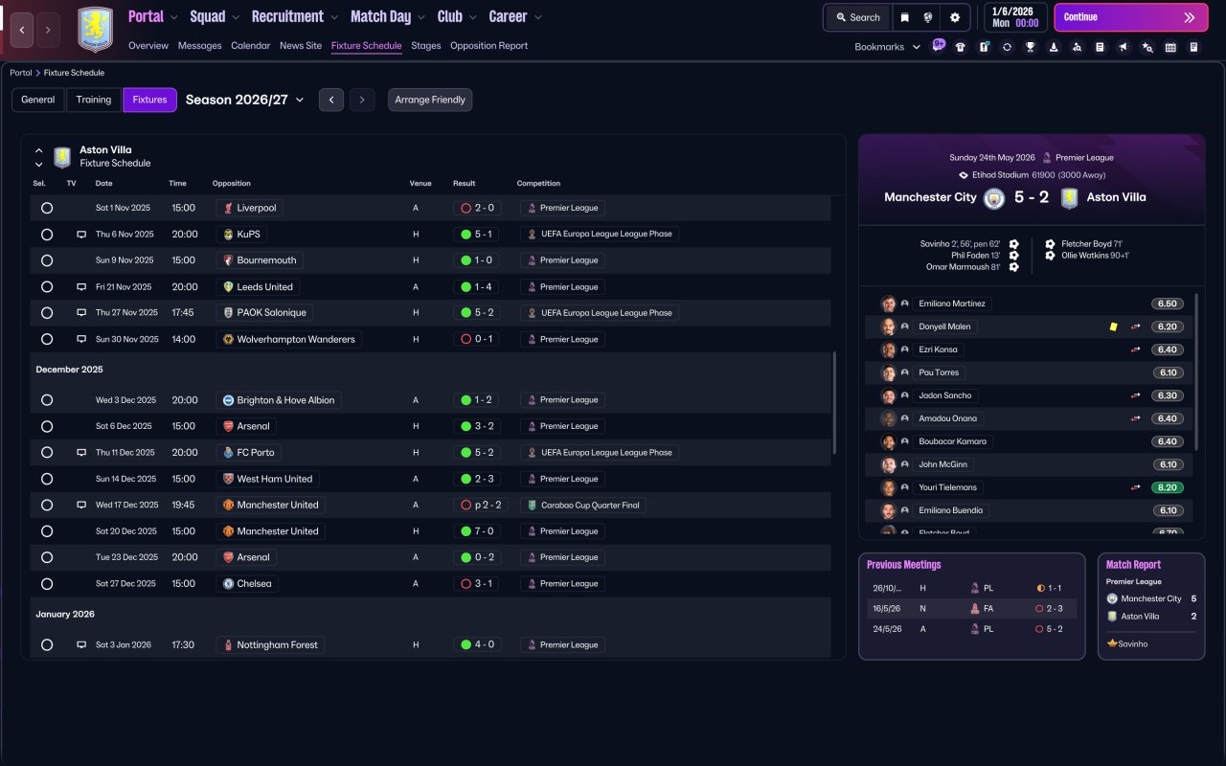The width and height of the screenshot is (1226, 766).
Task: Click the TV icon on the KuPS row
Action: 81,235
